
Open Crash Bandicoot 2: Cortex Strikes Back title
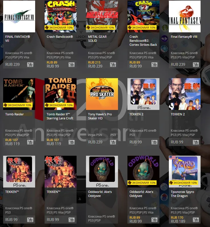[x=143, y=41]
